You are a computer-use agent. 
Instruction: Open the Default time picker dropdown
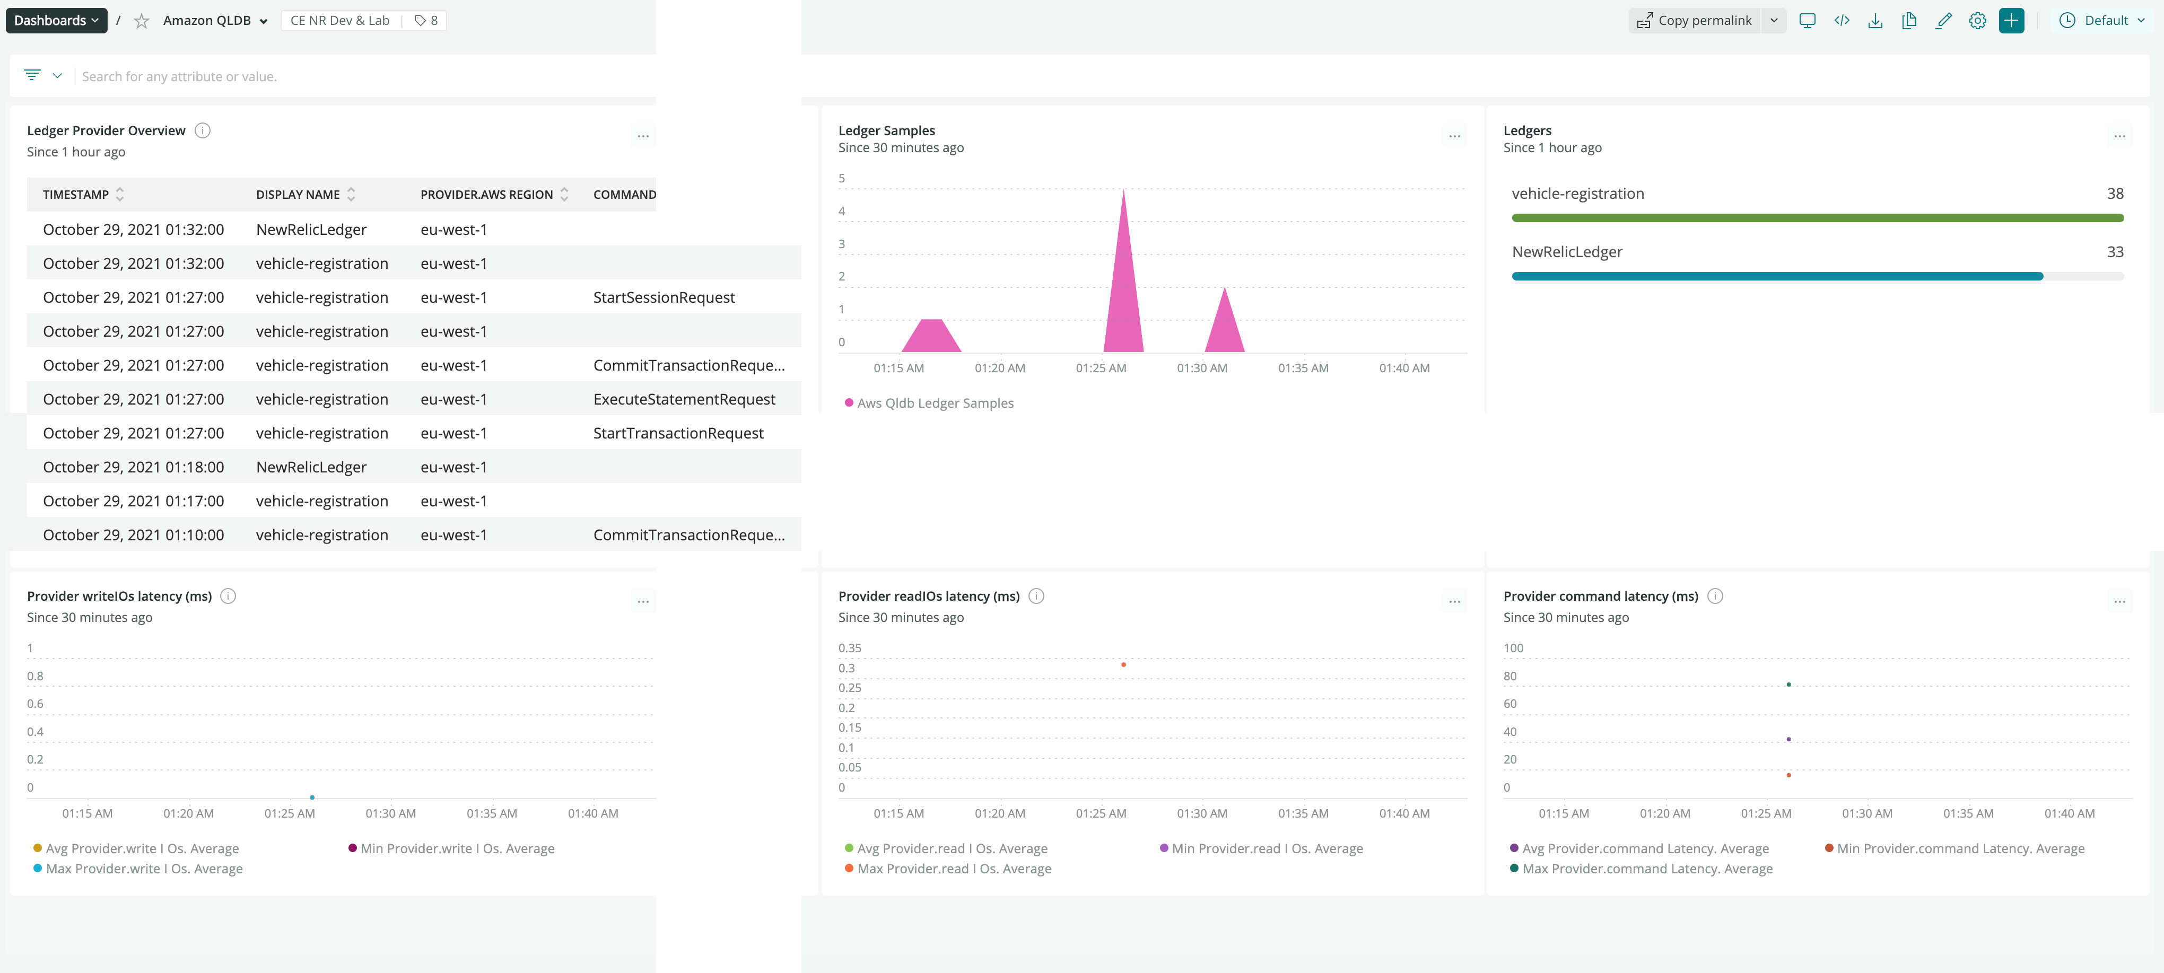(x=2106, y=20)
